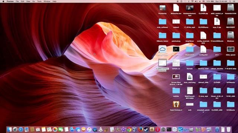Select the acpi_i7.zip archive
Image resolution: width=238 pixels, height=133 pixels.
tap(217, 21)
